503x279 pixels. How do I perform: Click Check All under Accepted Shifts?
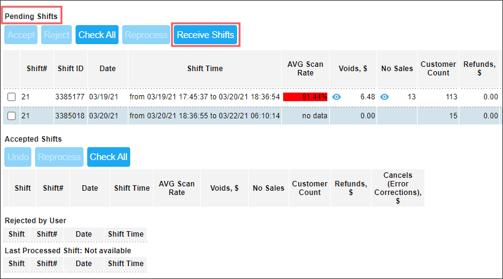click(109, 157)
